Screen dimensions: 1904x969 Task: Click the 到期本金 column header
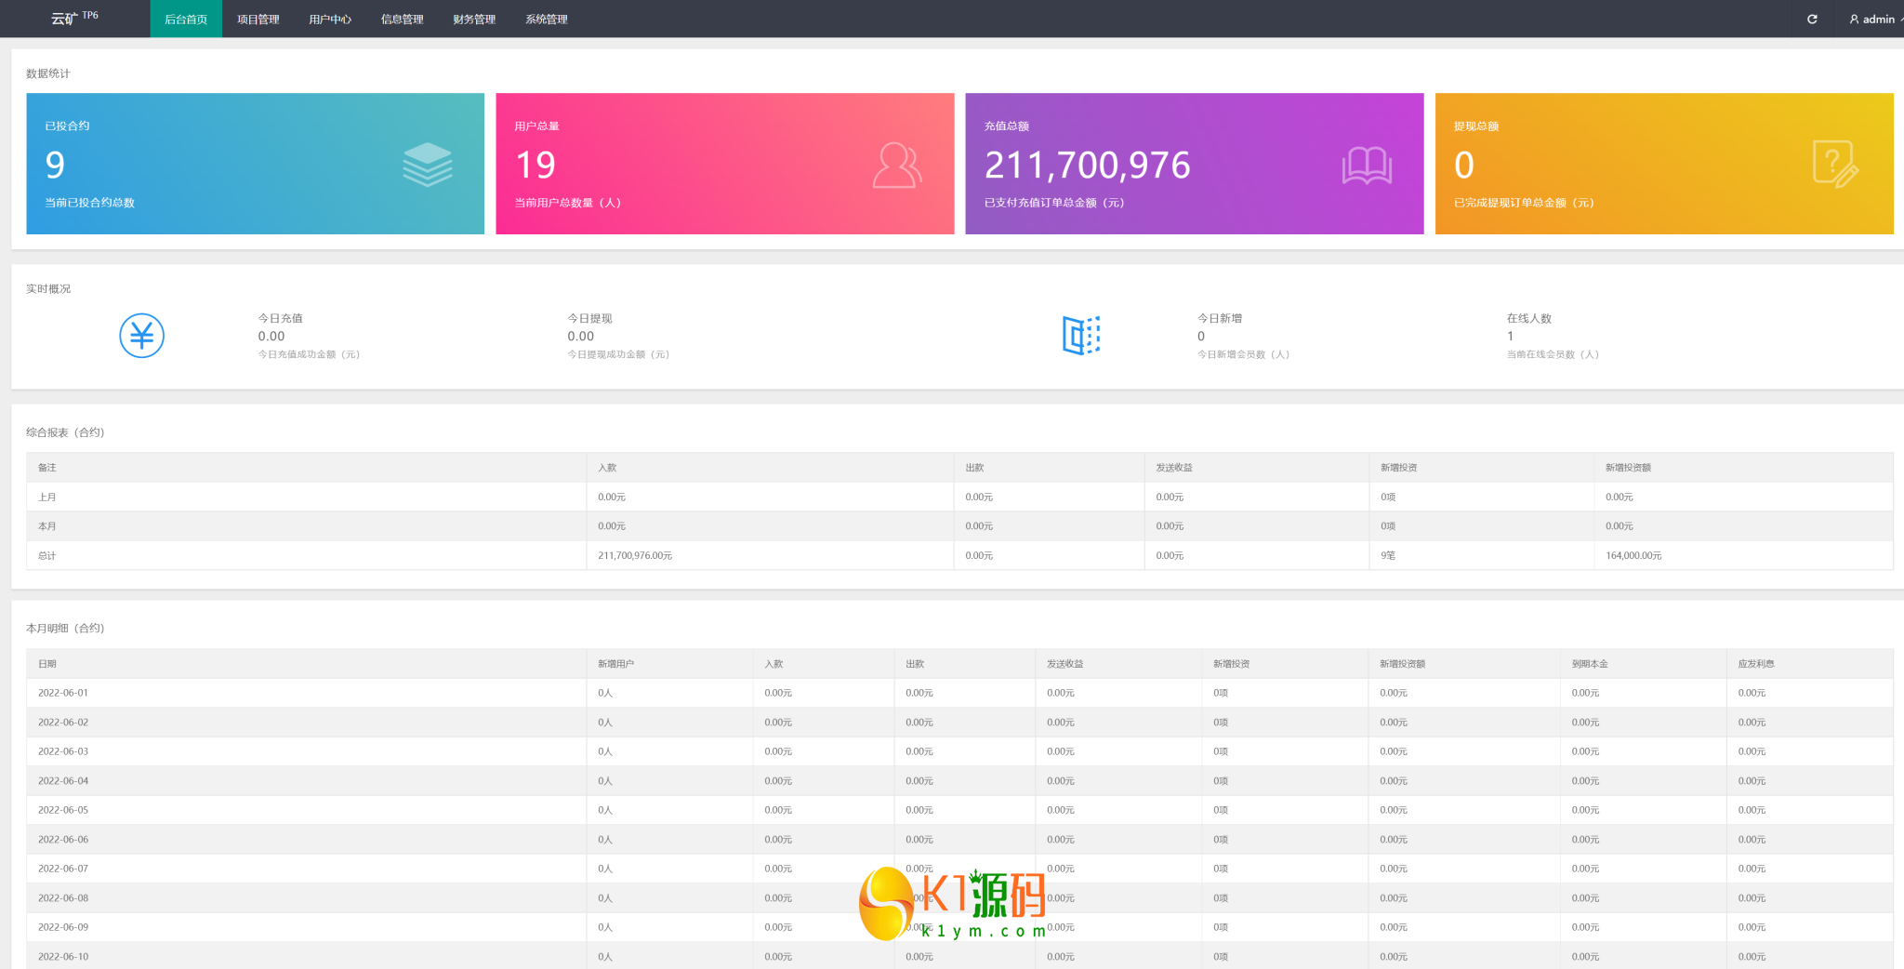1590,664
